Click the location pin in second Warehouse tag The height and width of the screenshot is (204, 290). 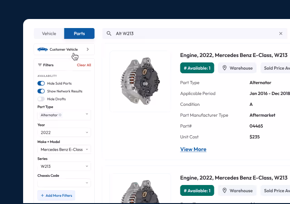[225, 190]
